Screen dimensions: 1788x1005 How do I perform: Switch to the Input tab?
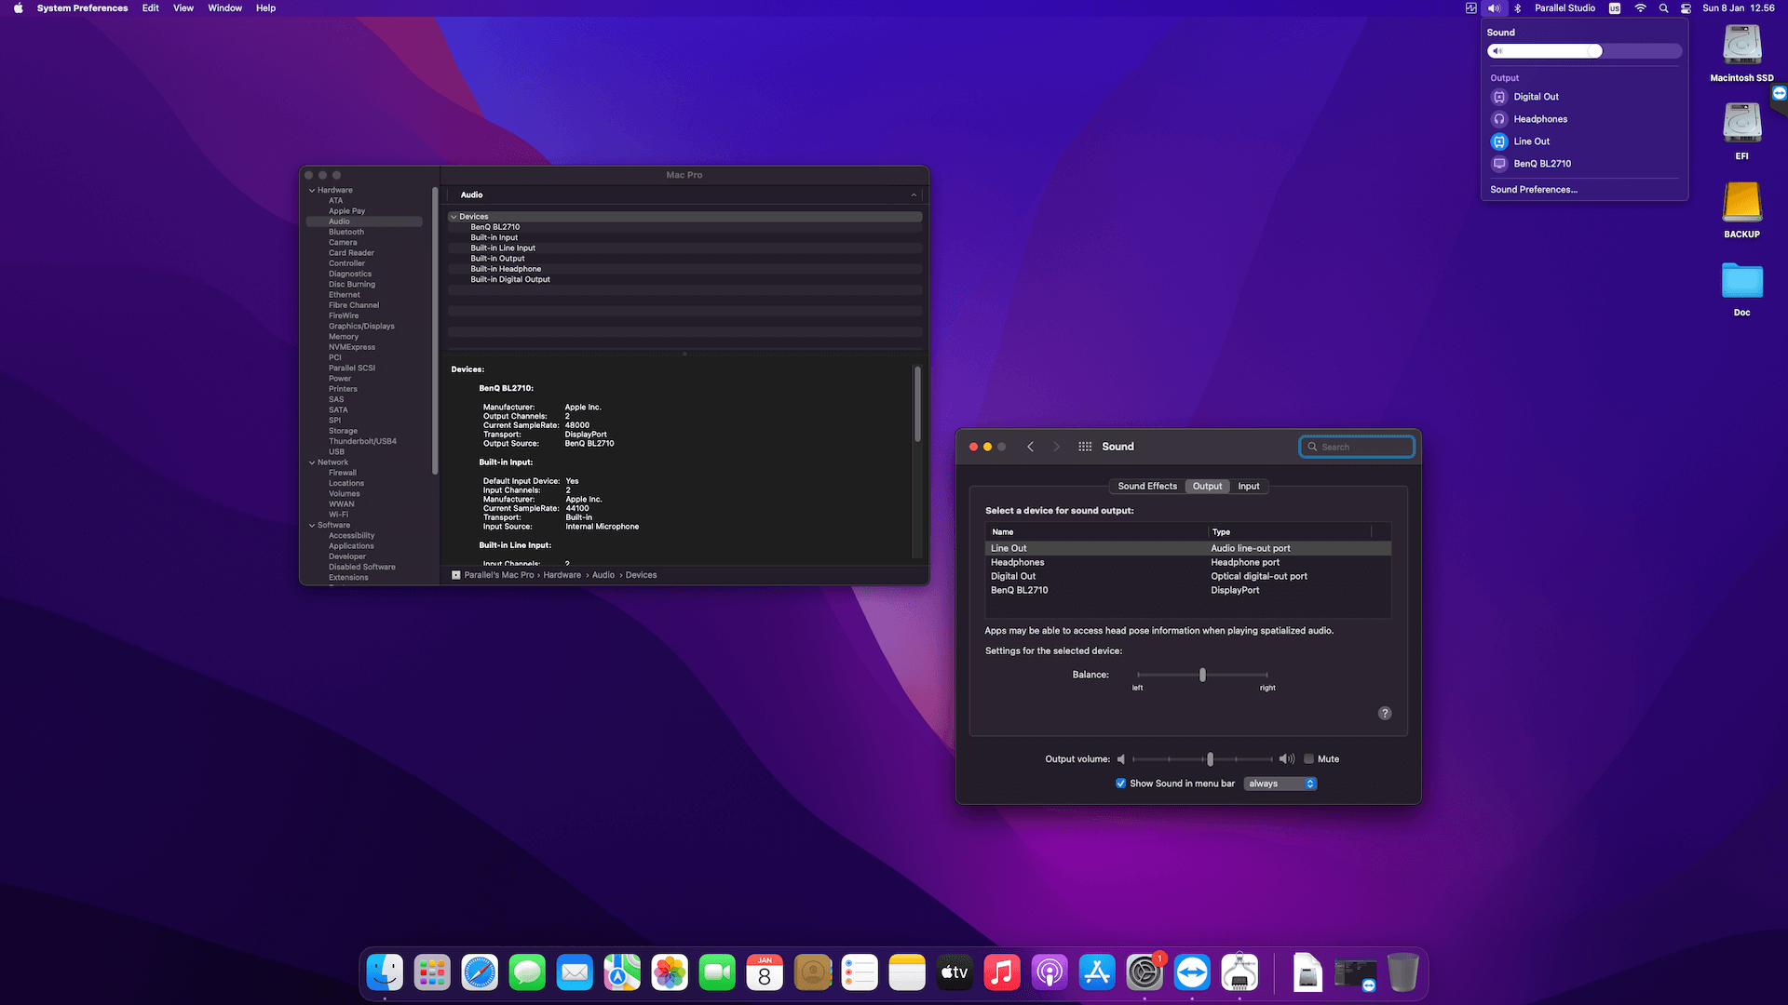click(x=1249, y=486)
